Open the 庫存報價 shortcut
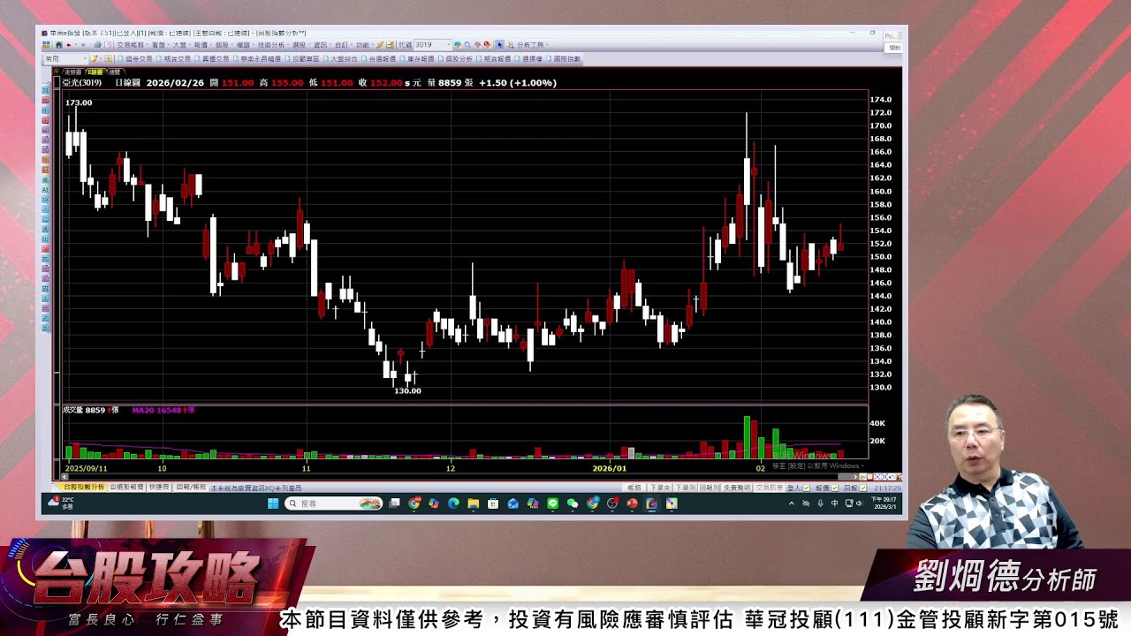 coord(416,58)
